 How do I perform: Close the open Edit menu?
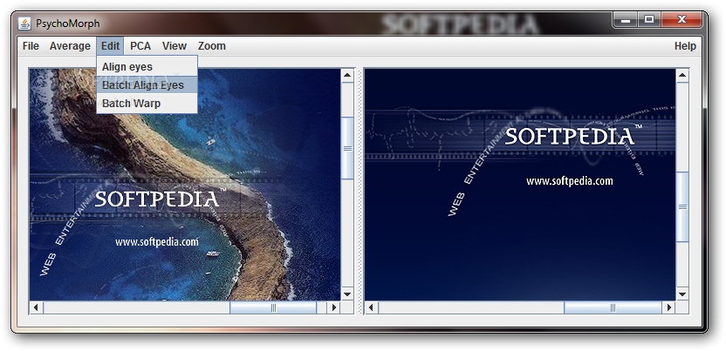tap(110, 46)
